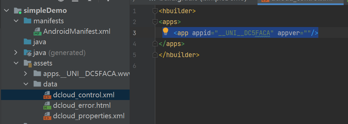
Task: Click fold marker at </apps> line 4
Action: [155, 44]
